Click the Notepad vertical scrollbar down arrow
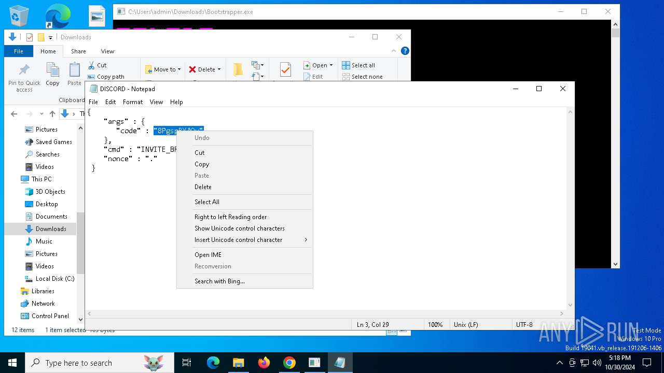The height and width of the screenshot is (373, 664). pyautogui.click(x=571, y=305)
